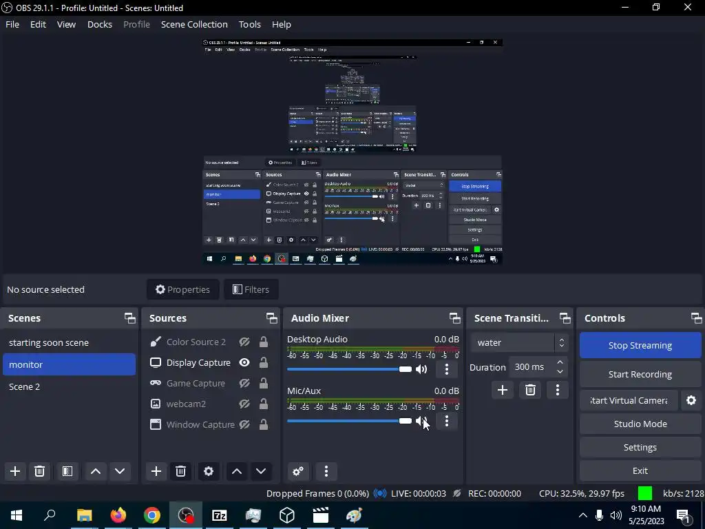Click Start Recording
Viewport: 705px width, 529px height.
(640, 374)
